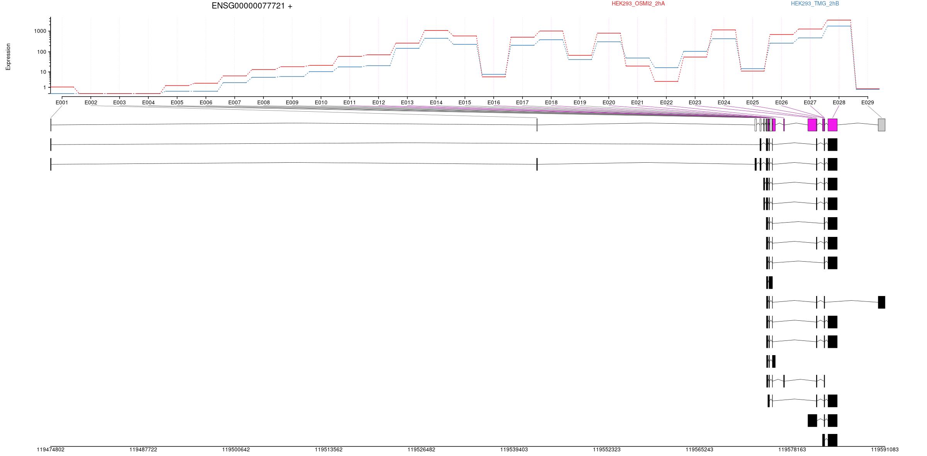Click exon label E014
This screenshot has width=927, height=456.
(436, 102)
